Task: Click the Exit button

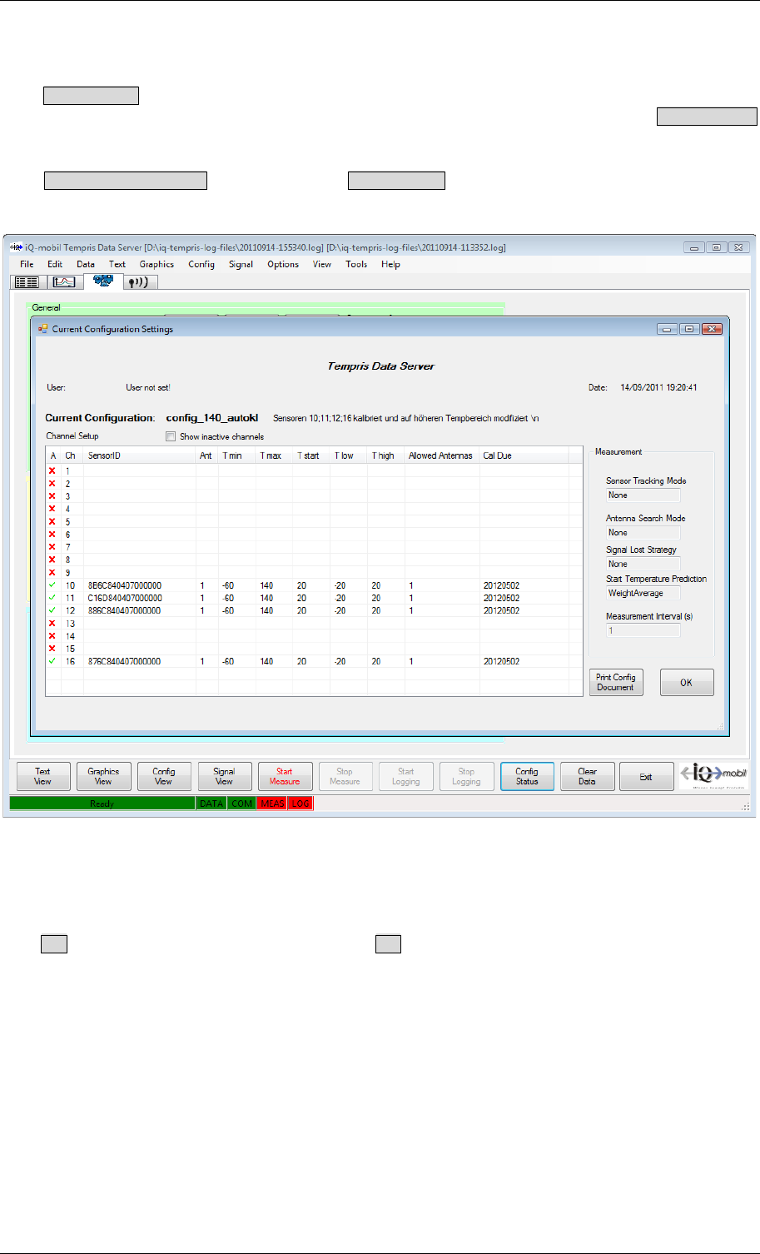Action: 646,776
